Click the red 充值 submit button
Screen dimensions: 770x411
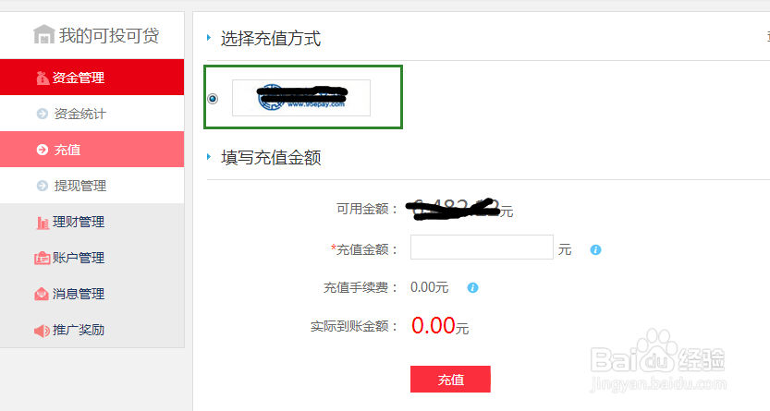(450, 379)
